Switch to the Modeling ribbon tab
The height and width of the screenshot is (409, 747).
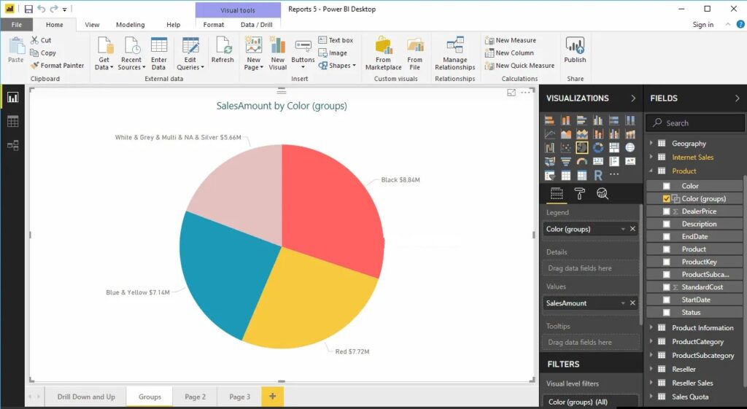130,25
